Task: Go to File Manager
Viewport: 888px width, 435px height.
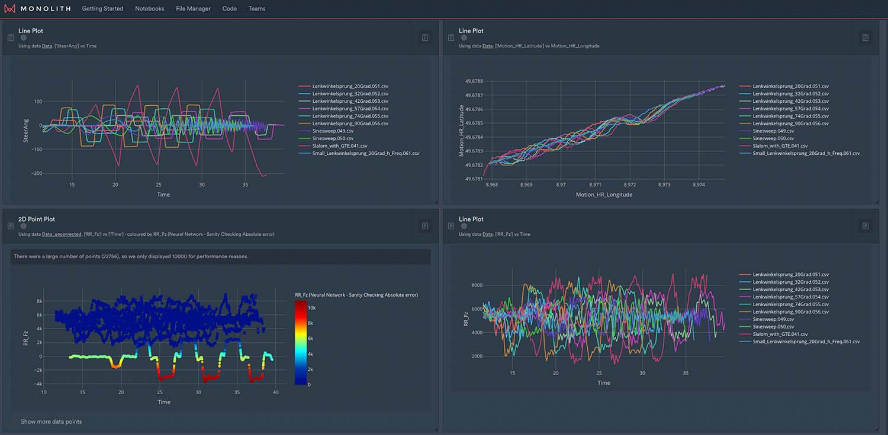Action: (193, 9)
